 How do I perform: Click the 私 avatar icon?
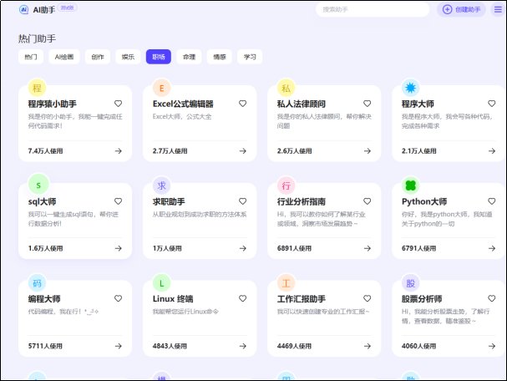(286, 88)
